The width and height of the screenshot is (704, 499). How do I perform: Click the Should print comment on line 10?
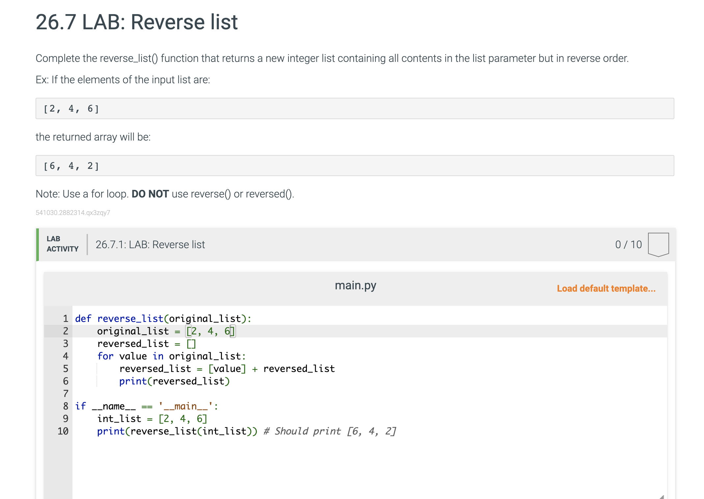(330, 431)
